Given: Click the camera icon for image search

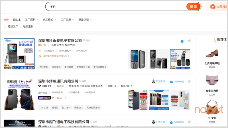Looking at the screenshot, I should [213, 7].
